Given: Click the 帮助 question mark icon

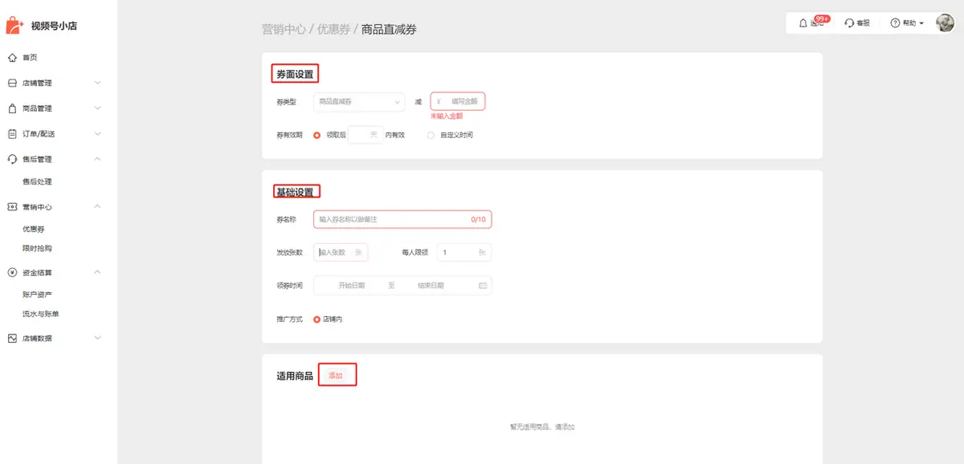Looking at the screenshot, I should [895, 23].
